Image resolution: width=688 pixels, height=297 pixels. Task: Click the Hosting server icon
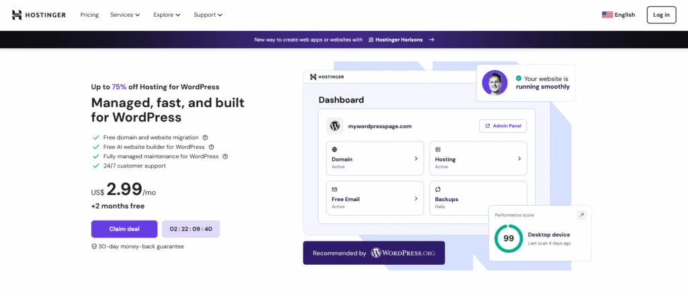437,150
